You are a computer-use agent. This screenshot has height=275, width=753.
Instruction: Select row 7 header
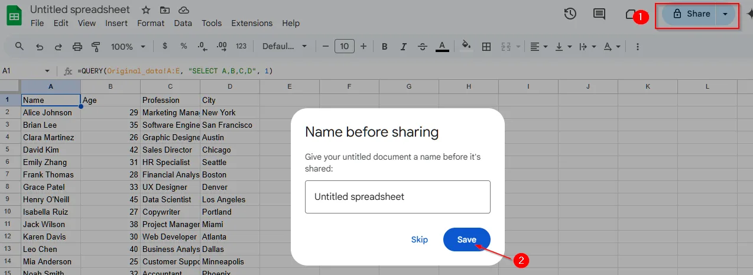tap(8, 174)
